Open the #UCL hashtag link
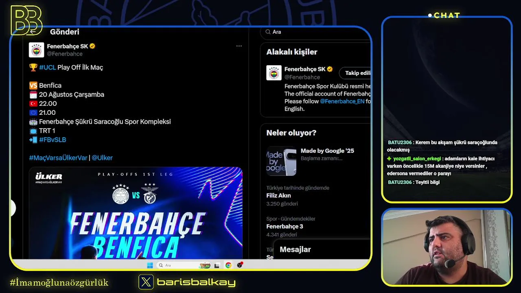This screenshot has width=521, height=293. pyautogui.click(x=48, y=67)
